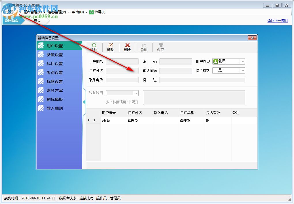Collapse sidebar with teal triangle handle
Screen dimensions: 294x204
pyautogui.click(x=84, y=102)
